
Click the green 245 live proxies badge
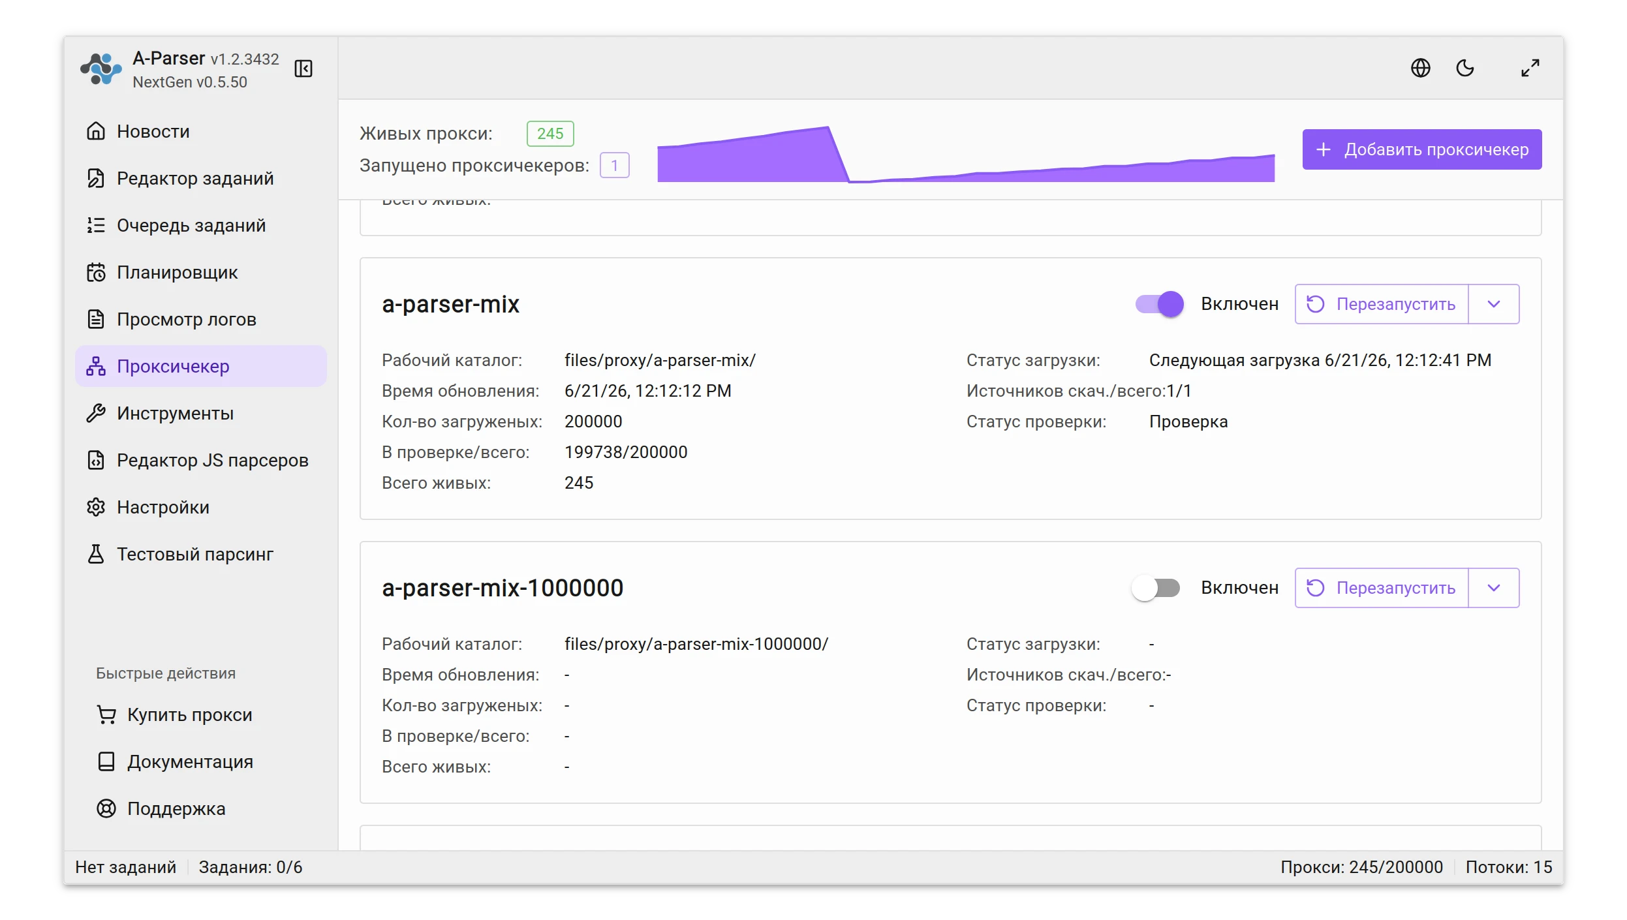[550, 134]
